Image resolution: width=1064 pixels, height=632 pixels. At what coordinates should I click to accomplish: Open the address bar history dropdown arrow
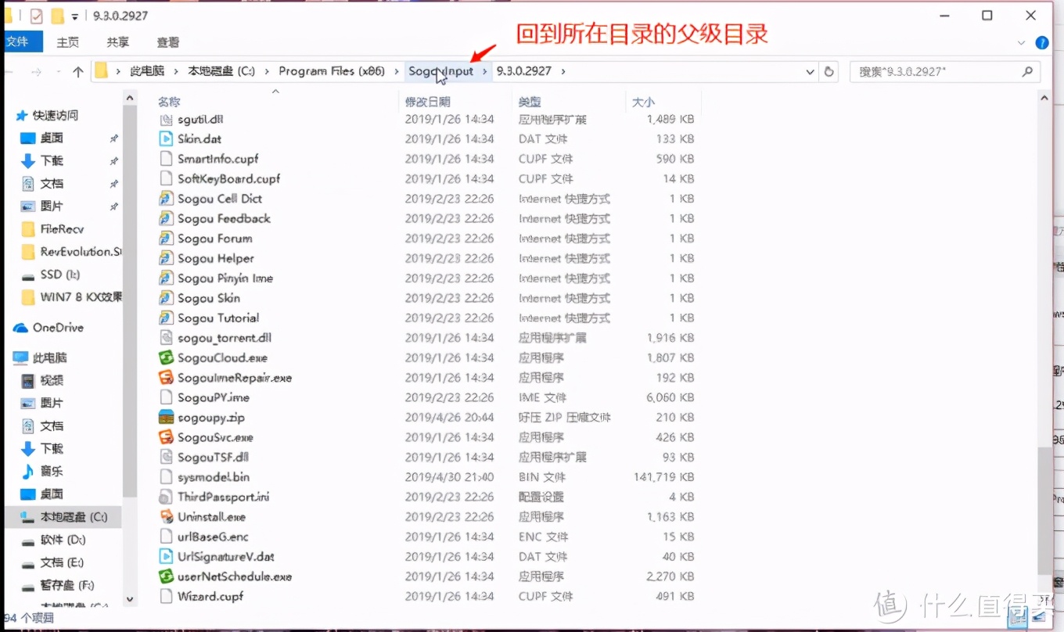[811, 70]
